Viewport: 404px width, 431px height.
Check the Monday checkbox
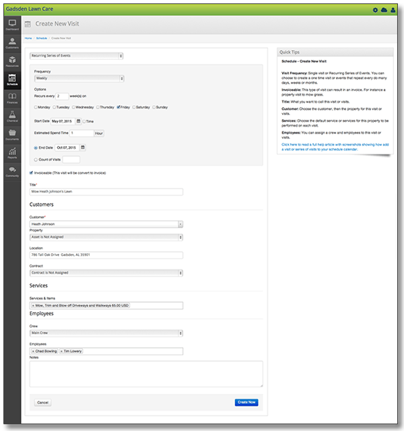pyautogui.click(x=36, y=107)
